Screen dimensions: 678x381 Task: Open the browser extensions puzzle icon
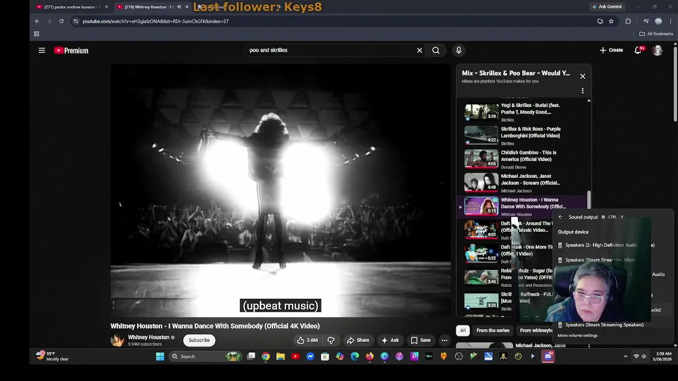coord(628,21)
